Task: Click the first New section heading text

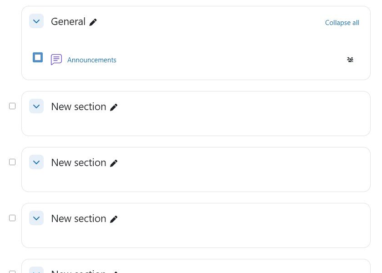Action: (79, 106)
